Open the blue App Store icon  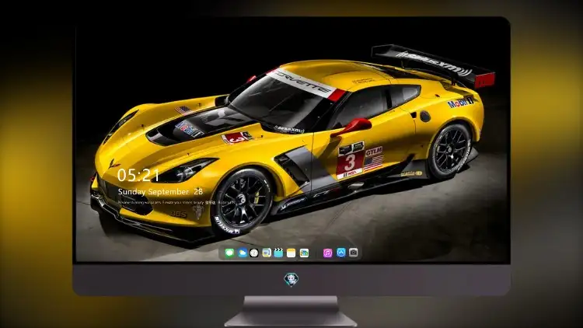(341, 253)
